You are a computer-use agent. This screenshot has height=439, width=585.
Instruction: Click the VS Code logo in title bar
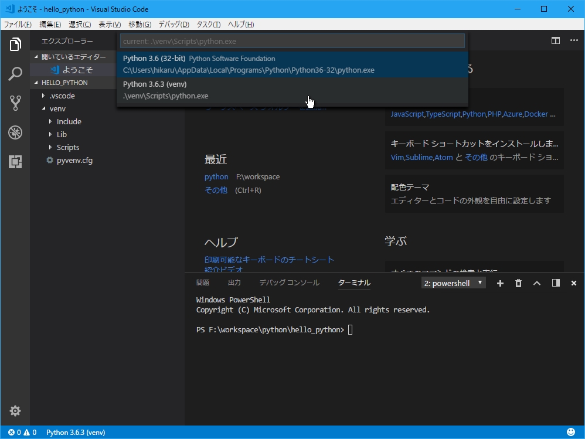pos(10,9)
